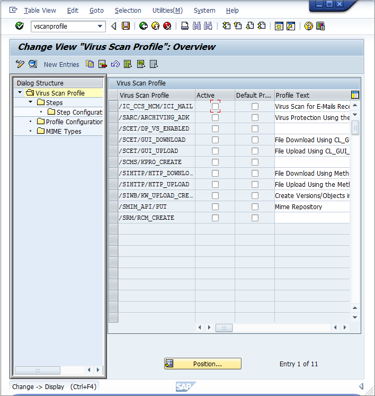Screen dimensions: 375x396
Task: Collapse the Virus Scan Profile tree node
Action: 20,93
